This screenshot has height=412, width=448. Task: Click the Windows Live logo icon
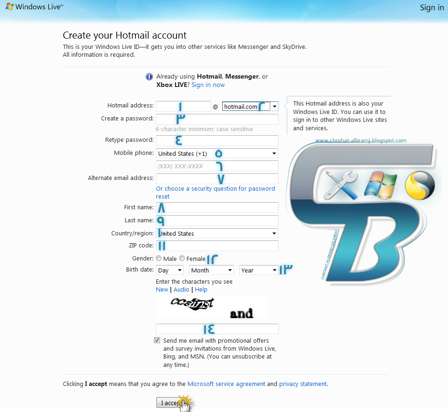click(x=9, y=7)
